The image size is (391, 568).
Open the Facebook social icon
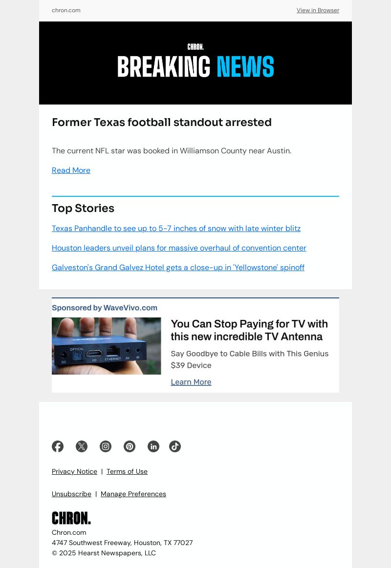tap(58, 446)
